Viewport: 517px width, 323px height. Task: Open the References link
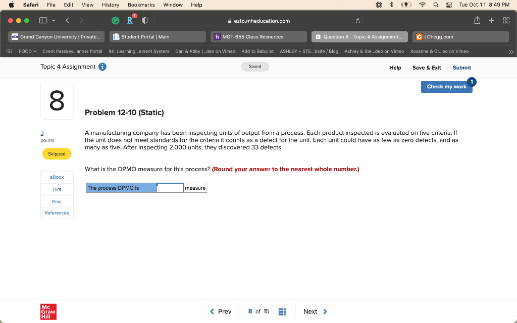[x=57, y=213]
